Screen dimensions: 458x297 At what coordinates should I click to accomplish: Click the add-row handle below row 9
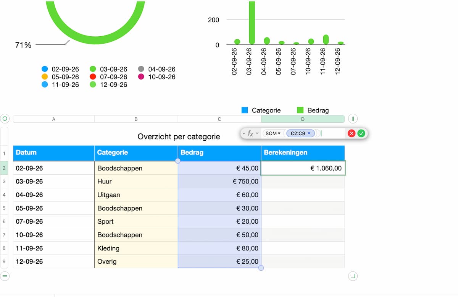point(5,276)
